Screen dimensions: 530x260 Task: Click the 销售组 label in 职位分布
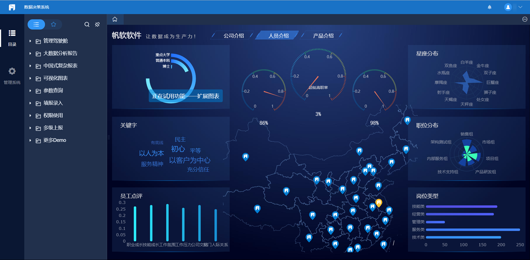click(x=467, y=134)
